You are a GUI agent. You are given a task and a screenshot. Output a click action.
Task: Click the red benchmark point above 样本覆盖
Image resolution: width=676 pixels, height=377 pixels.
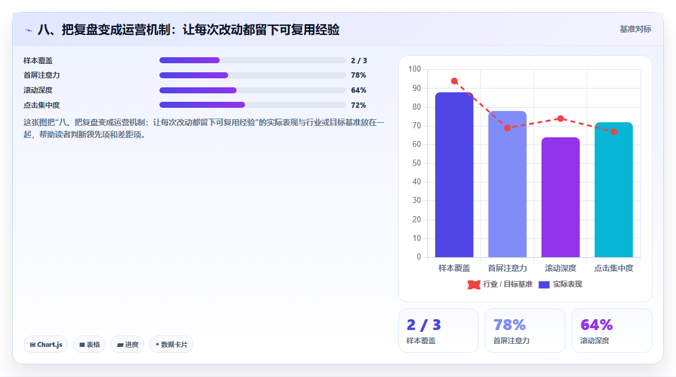click(x=454, y=81)
